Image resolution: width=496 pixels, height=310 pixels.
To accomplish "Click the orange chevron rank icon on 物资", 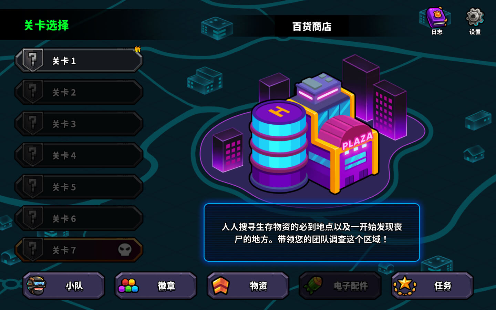I will click(220, 286).
